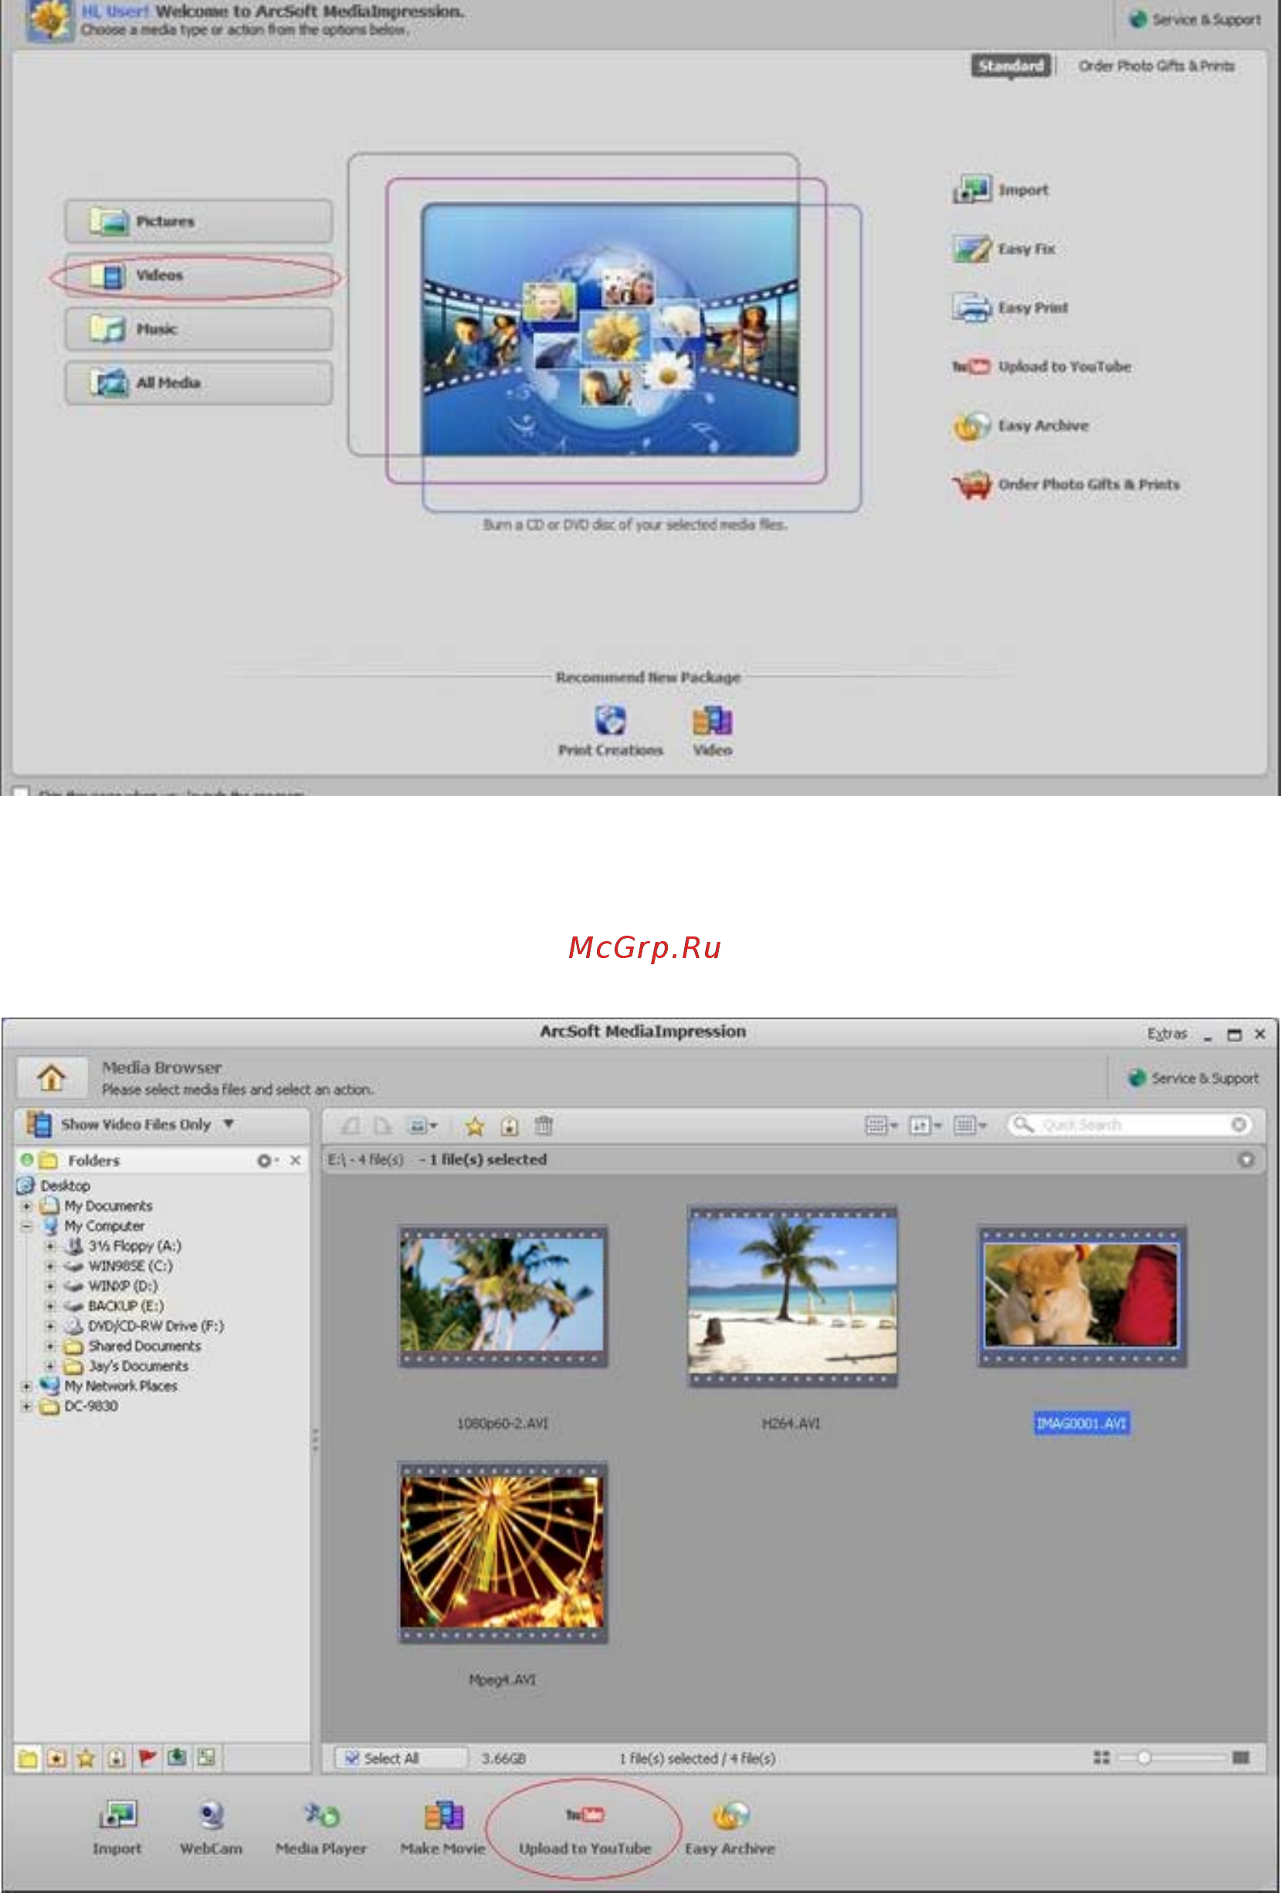
Task: Expand My Network Places node
Action: 27,1385
